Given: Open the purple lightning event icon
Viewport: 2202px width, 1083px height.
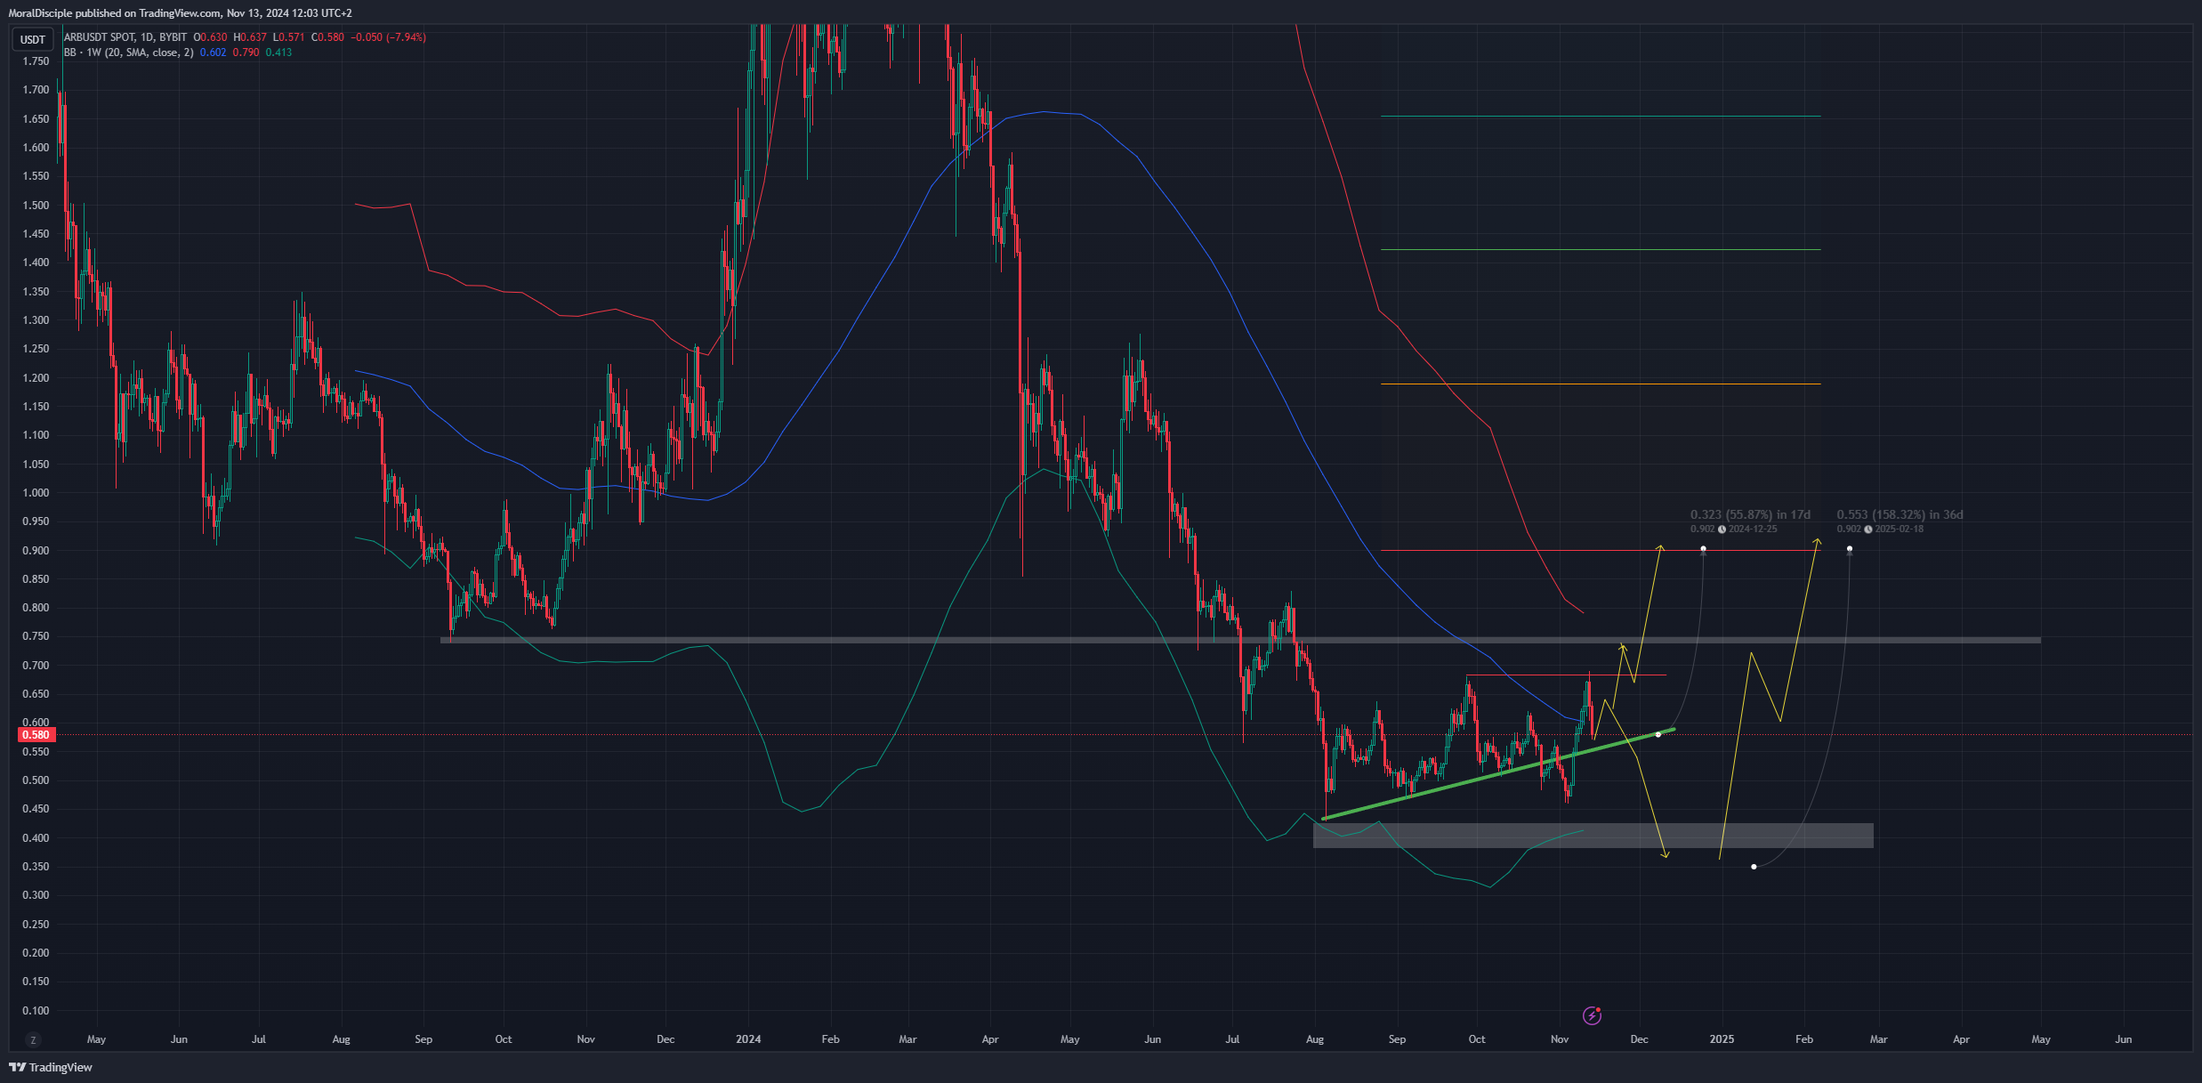Looking at the screenshot, I should 1592,1015.
